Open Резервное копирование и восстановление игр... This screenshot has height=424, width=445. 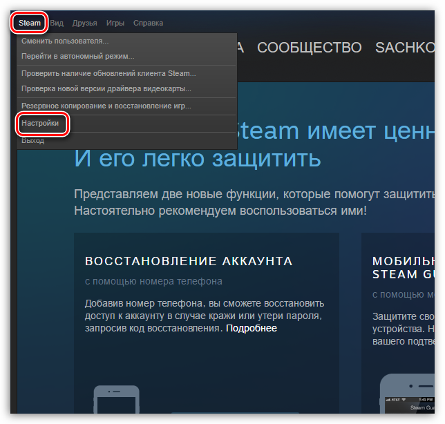[106, 106]
